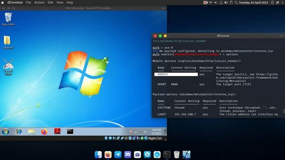Viewport: 285px width, 160px height.
Task: Open volume control in menu bar
Action: 216,3
